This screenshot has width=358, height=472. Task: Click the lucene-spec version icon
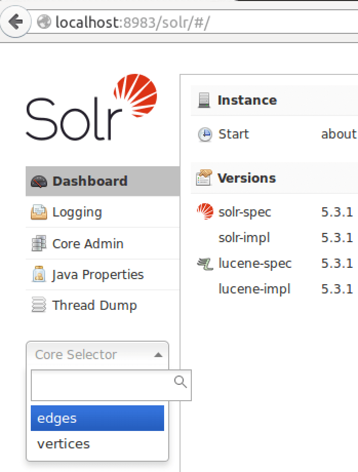pyautogui.click(x=205, y=264)
